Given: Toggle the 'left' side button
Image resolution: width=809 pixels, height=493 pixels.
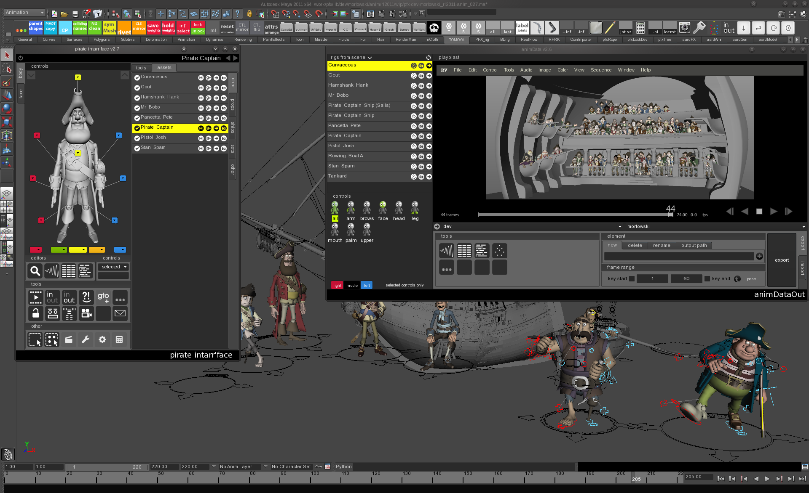Looking at the screenshot, I should (x=367, y=285).
